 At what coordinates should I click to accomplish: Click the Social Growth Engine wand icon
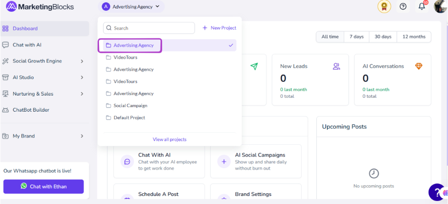click(5, 61)
